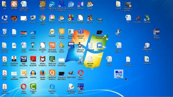The image size is (173, 97).
Task: Launch the Camtasia 2019 shortcut
Action: [33, 87]
